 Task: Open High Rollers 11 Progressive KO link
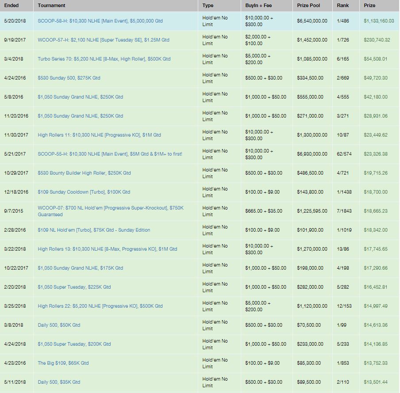[x=99, y=135]
